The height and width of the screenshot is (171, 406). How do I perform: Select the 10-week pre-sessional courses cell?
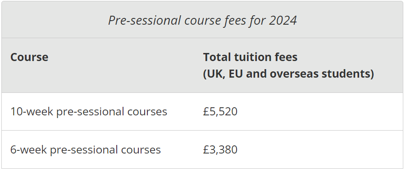tap(89, 112)
